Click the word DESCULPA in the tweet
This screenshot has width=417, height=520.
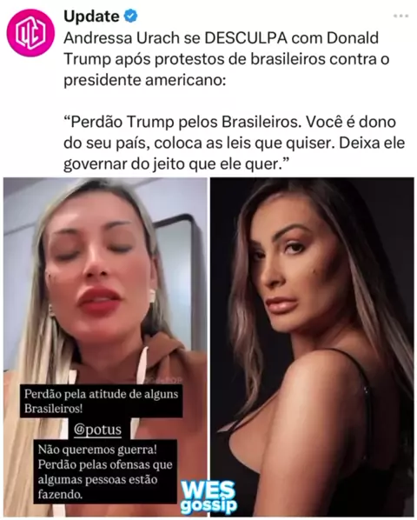click(246, 37)
